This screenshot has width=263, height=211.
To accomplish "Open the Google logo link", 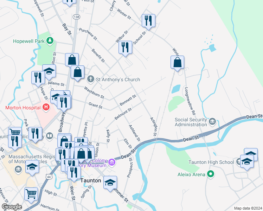I will point(12,207).
